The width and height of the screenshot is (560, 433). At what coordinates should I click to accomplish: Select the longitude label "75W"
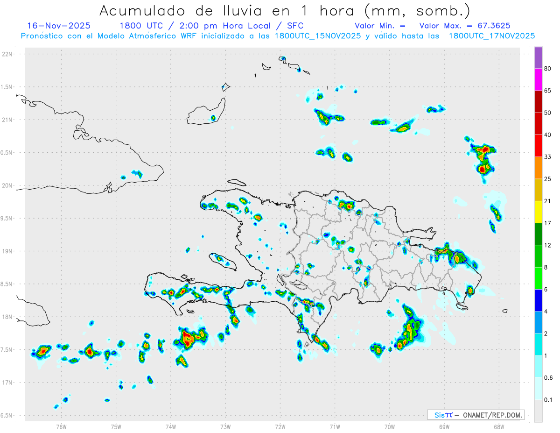tap(116, 426)
